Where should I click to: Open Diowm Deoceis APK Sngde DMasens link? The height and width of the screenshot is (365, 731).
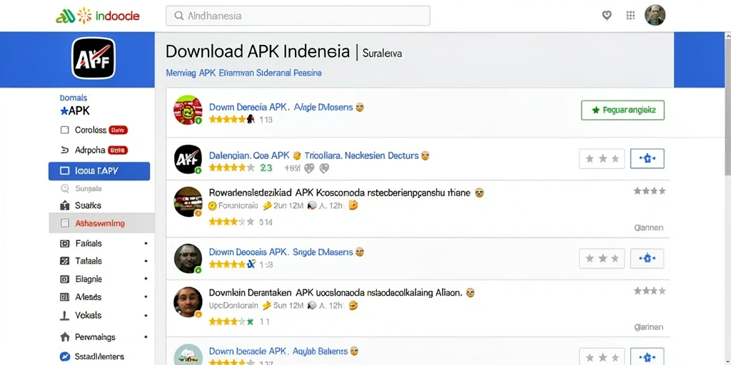pos(281,252)
